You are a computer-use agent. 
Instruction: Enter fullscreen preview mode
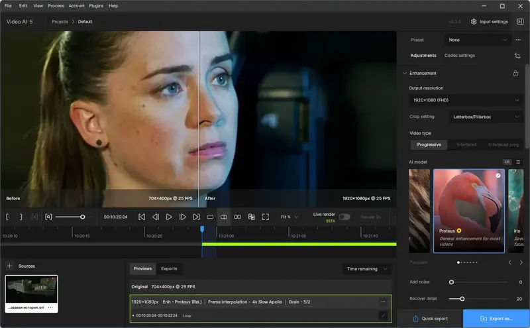tap(266, 217)
